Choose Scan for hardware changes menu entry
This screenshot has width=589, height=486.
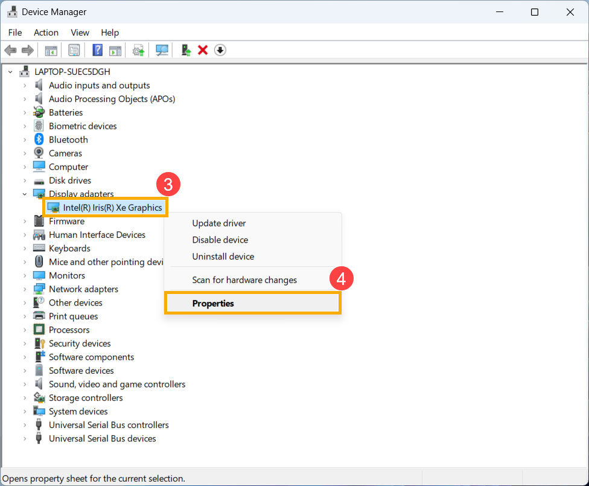pyautogui.click(x=253, y=280)
